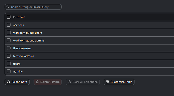The height and width of the screenshot is (96, 174).
Task: Click the trash icon on Delete button
Action: click(x=37, y=82)
